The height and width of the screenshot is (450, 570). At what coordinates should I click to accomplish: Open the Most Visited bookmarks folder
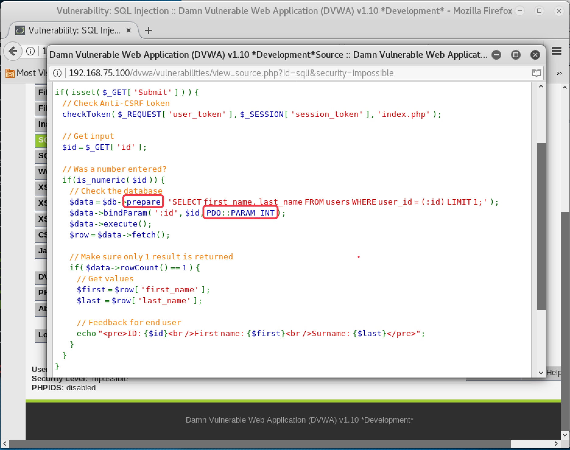click(26, 73)
